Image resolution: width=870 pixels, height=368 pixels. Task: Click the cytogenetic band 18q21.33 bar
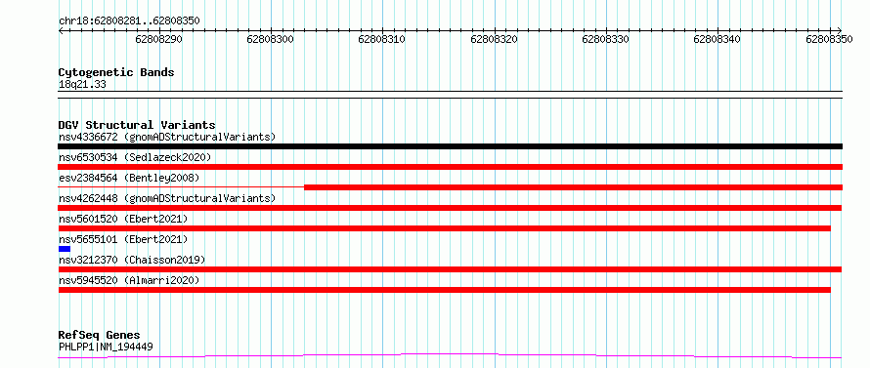pos(450,95)
